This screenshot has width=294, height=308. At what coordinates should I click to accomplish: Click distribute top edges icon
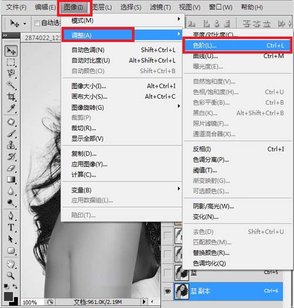[246, 24]
